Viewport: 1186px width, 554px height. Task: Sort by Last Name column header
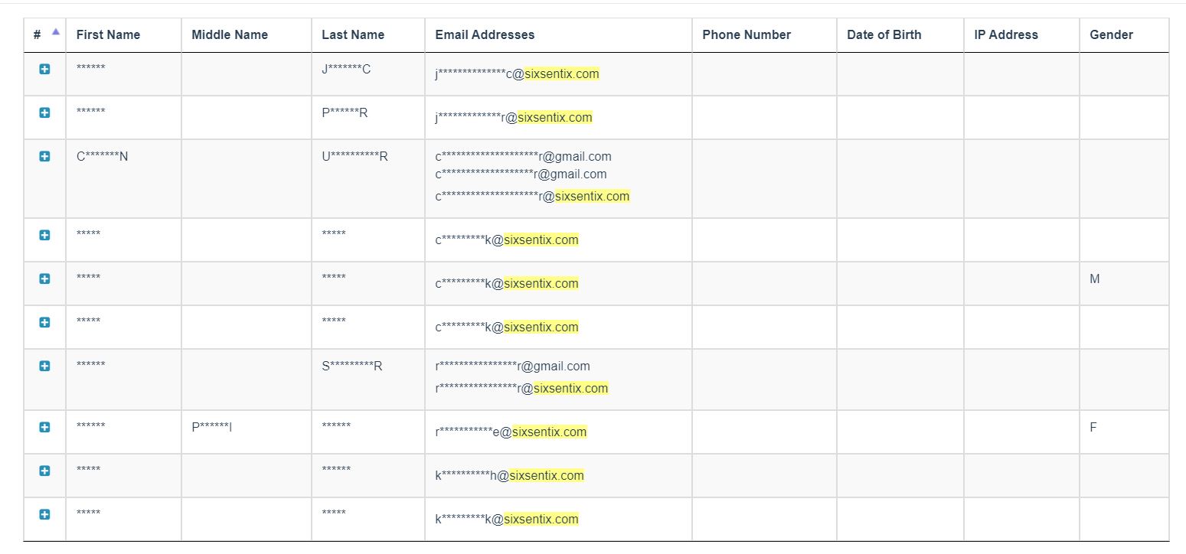point(353,34)
